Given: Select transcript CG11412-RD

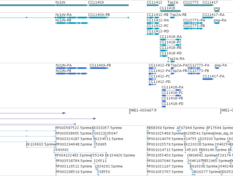Looking at the screenshot, I should point(153,34).
